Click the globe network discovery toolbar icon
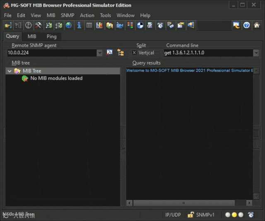The height and width of the screenshot is (221, 265). [x=69, y=25]
